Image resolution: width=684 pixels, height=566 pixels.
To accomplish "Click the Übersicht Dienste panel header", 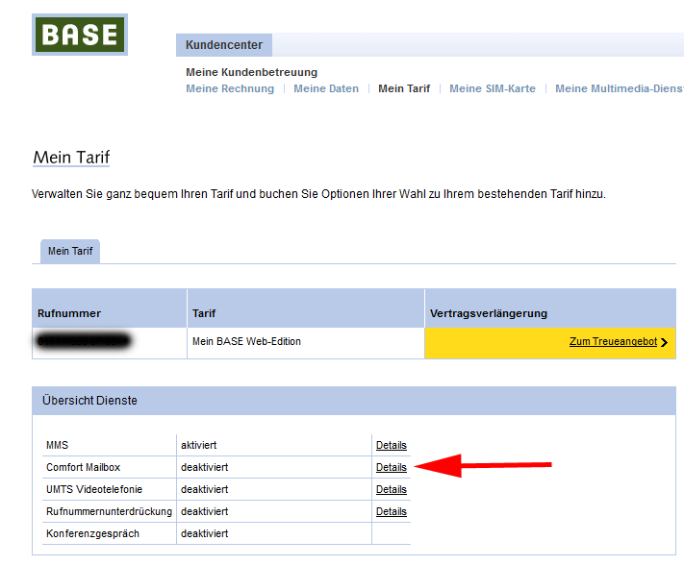I will [x=354, y=401].
